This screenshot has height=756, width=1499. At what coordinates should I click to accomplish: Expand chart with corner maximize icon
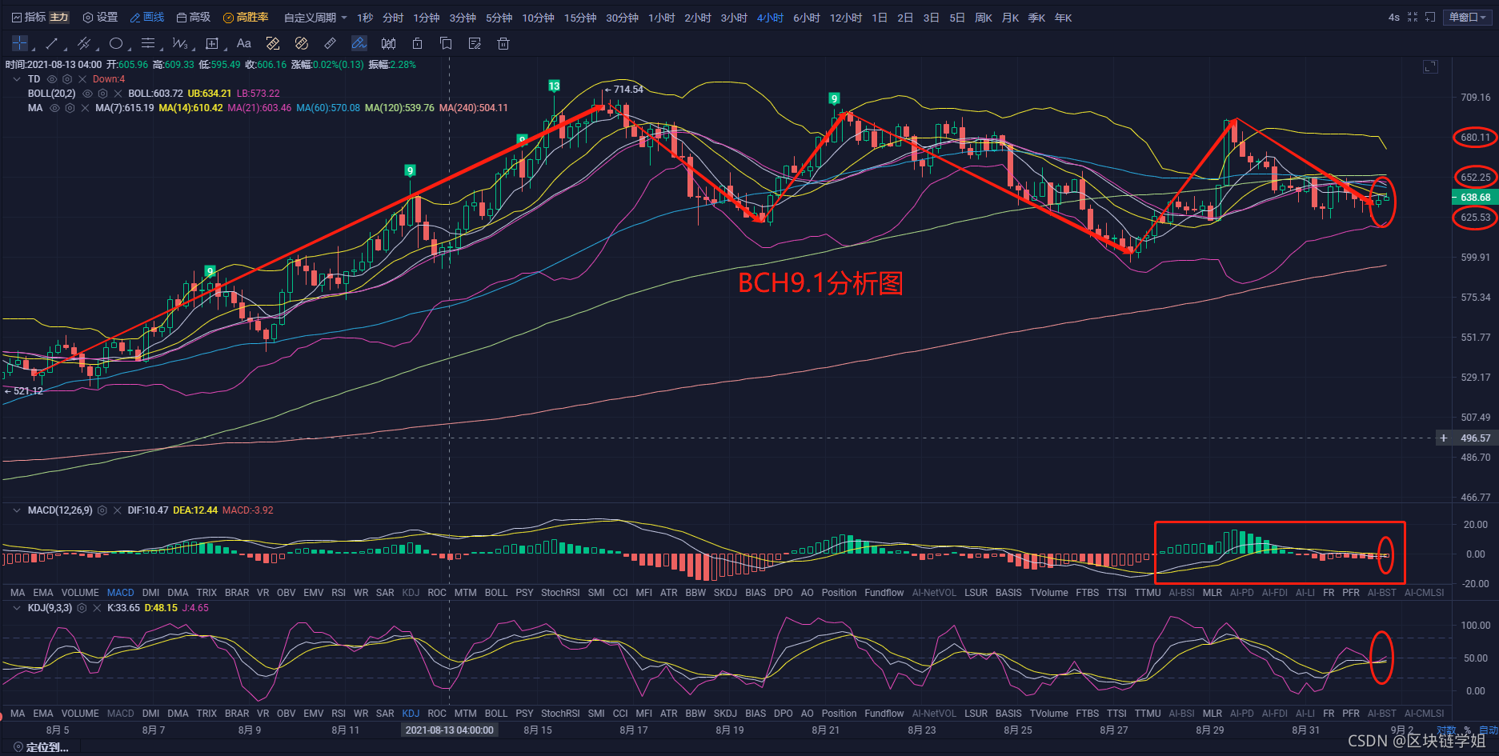(1430, 67)
